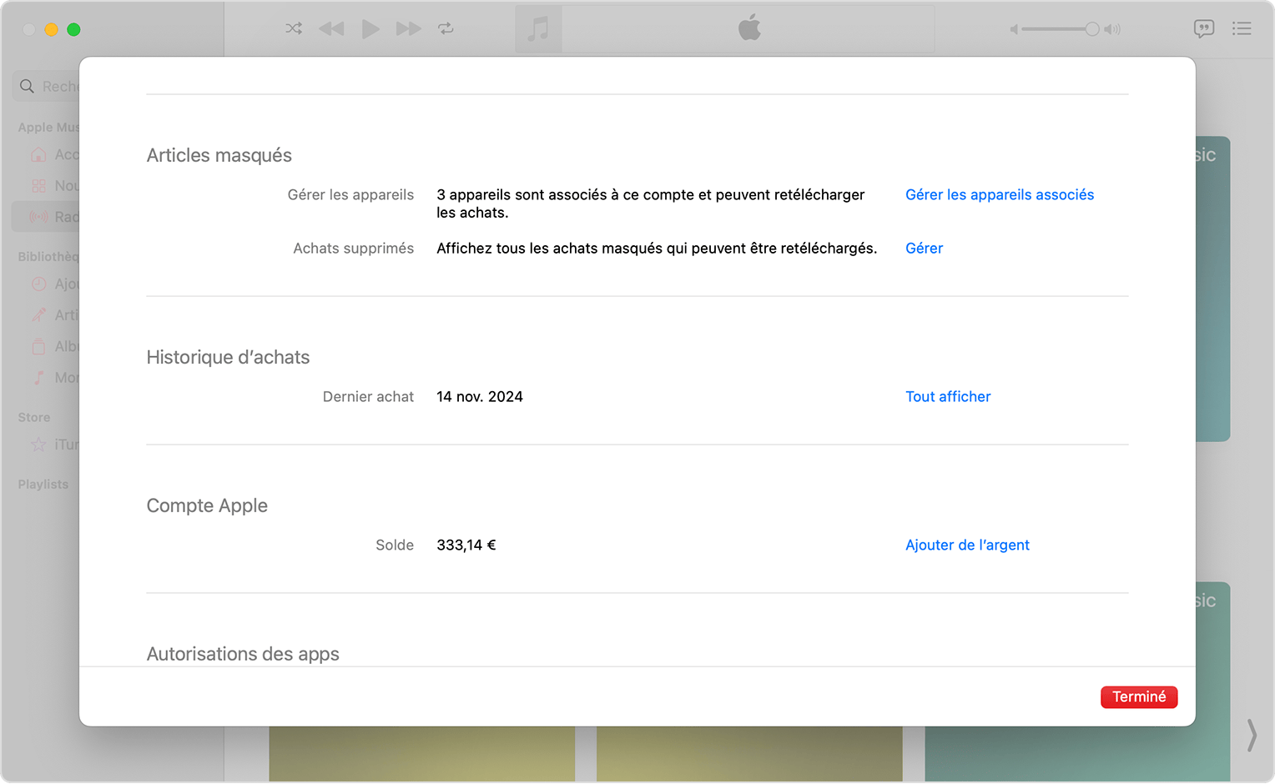Collapse the Store section header
This screenshot has width=1275, height=784.
[33, 417]
